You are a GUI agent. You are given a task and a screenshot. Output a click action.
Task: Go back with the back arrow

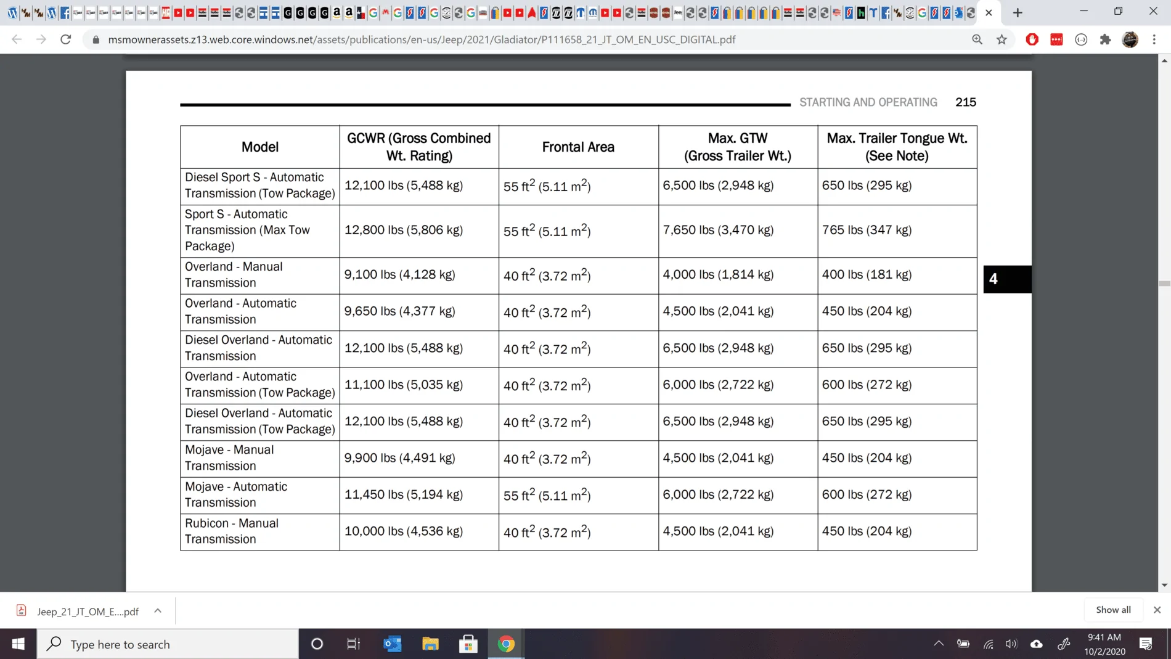pos(17,39)
